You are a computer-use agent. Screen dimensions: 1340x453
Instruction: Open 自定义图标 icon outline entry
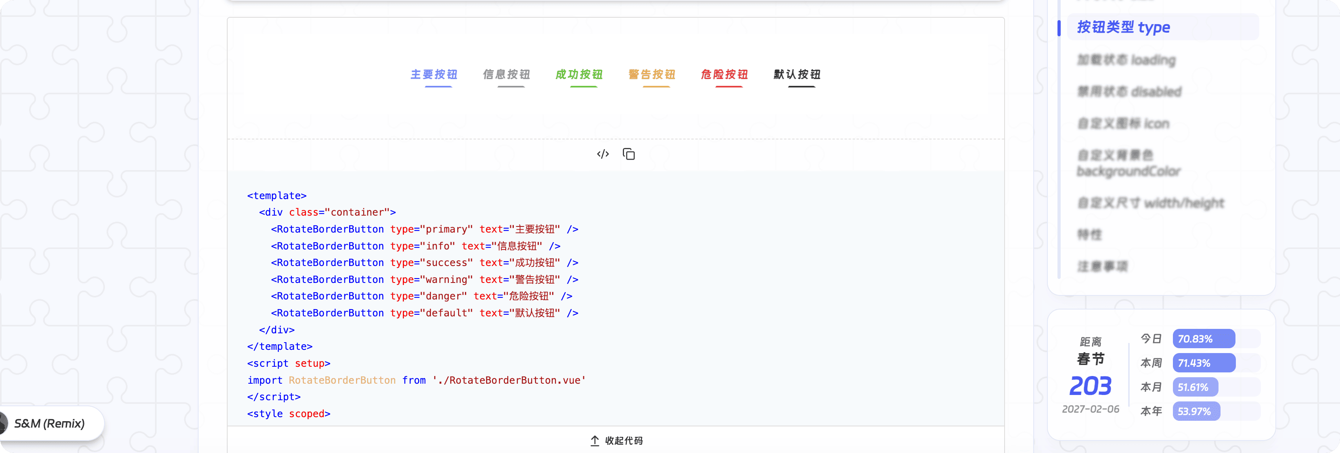pos(1123,124)
